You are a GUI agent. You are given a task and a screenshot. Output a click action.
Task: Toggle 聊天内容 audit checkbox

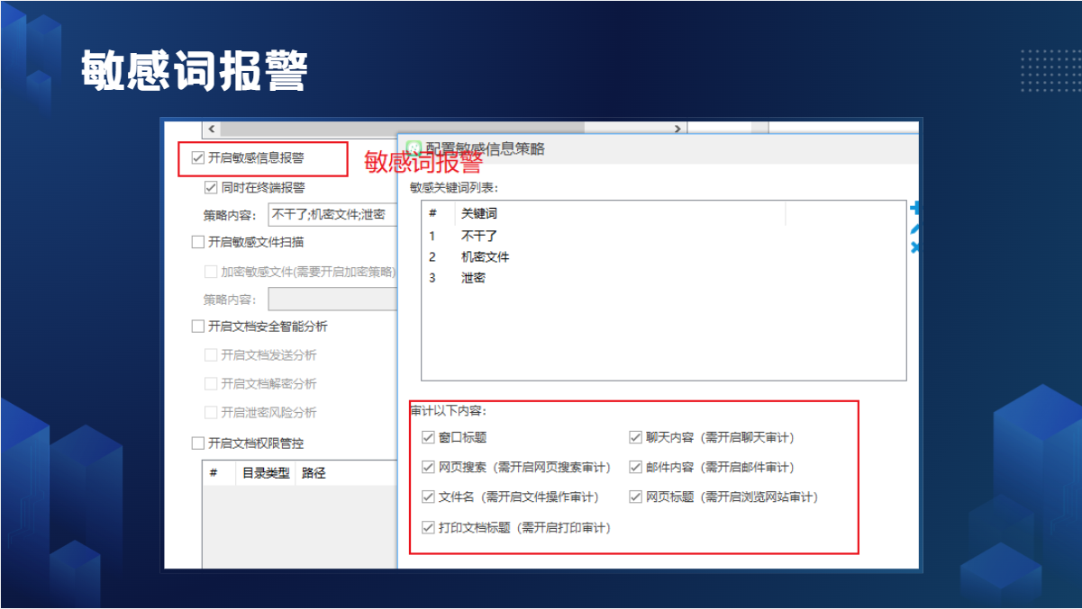635,438
